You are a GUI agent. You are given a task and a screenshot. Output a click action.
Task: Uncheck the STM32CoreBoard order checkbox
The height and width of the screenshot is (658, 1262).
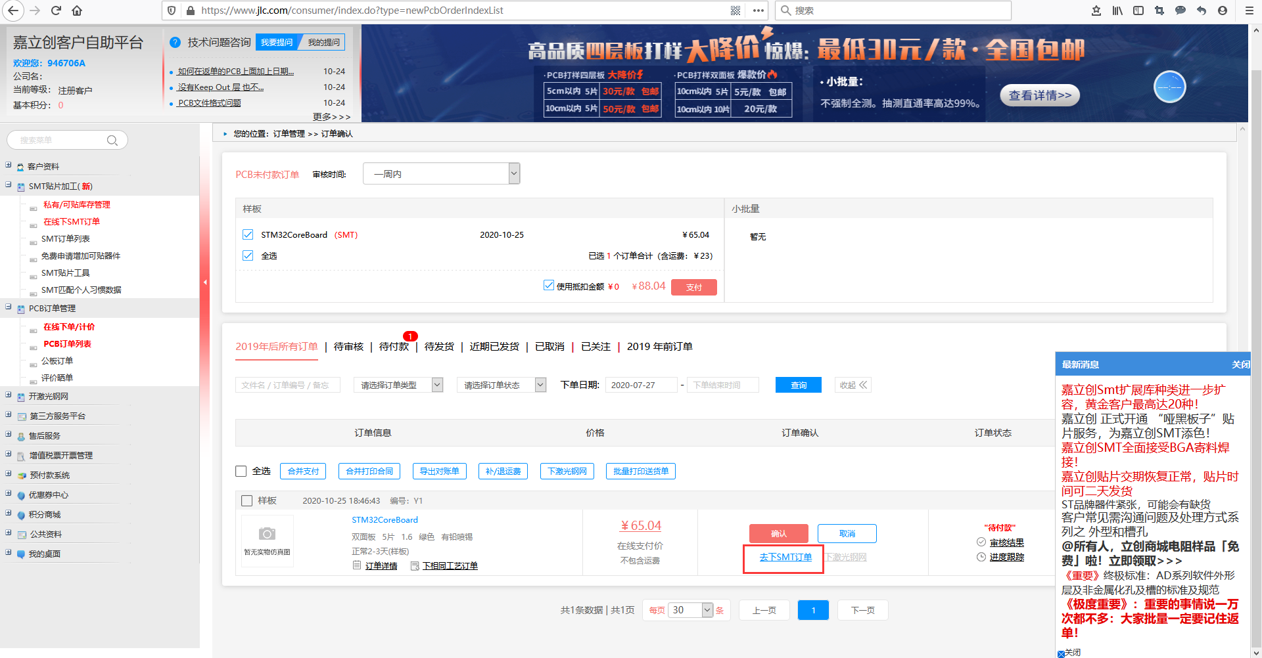coord(248,234)
